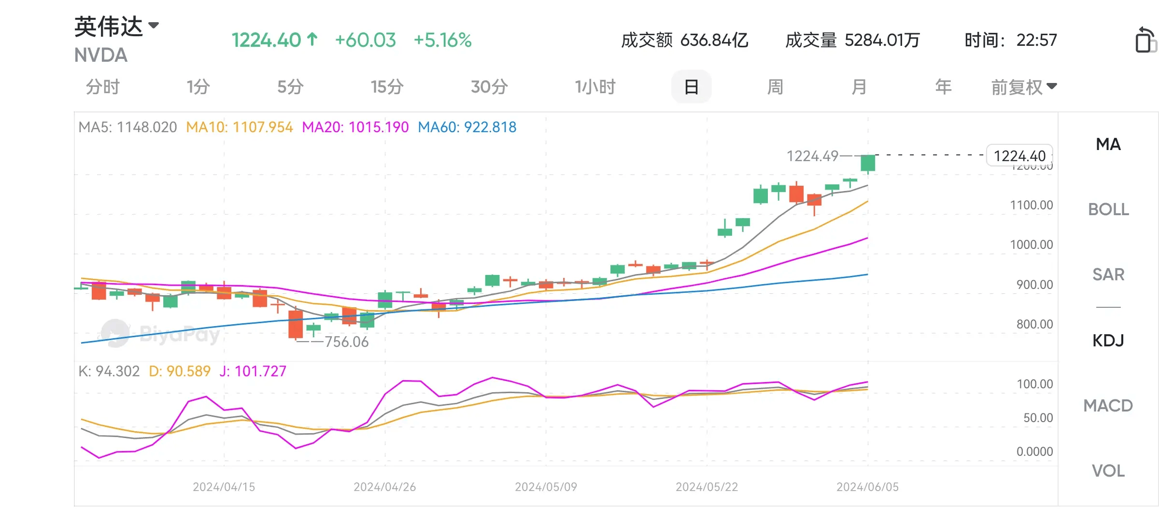Switch to the 分时 intraday tab

pyautogui.click(x=102, y=87)
